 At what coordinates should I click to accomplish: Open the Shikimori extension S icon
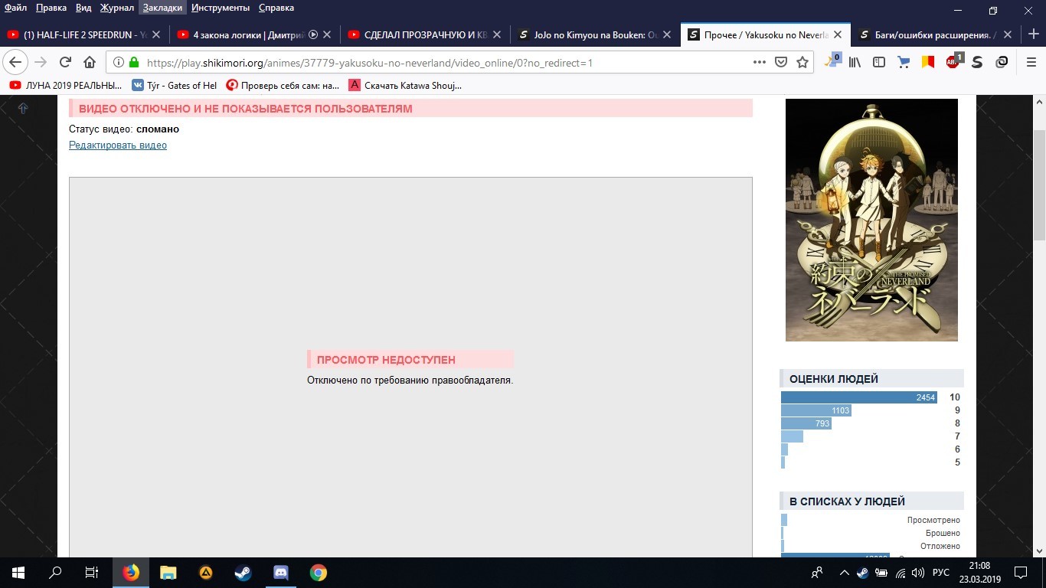[x=977, y=62]
